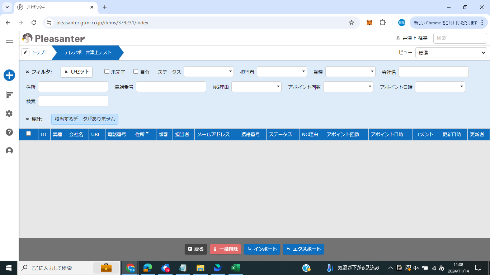Toggle the 自分 checkbox filter
490x275 pixels.
pyautogui.click(x=136, y=72)
